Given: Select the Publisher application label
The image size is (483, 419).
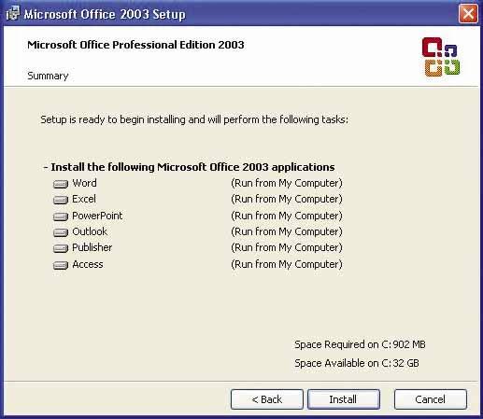Looking at the screenshot, I should coord(92,247).
